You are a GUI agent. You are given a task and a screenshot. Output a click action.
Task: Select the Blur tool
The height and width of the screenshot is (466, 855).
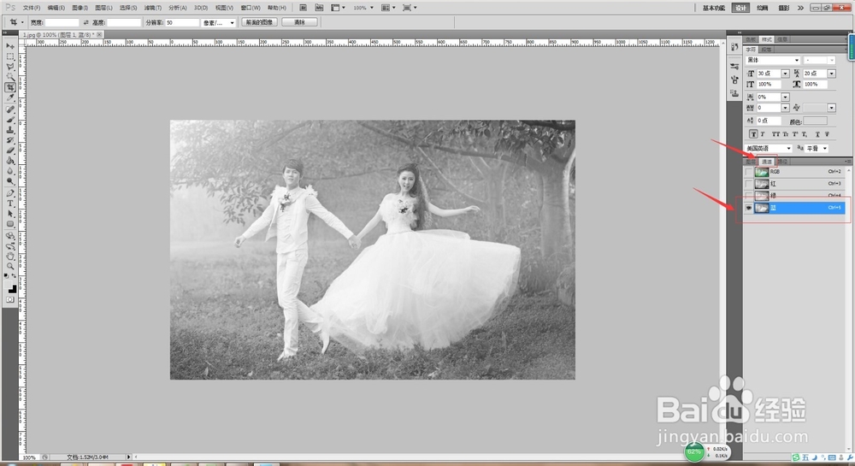pos(10,171)
